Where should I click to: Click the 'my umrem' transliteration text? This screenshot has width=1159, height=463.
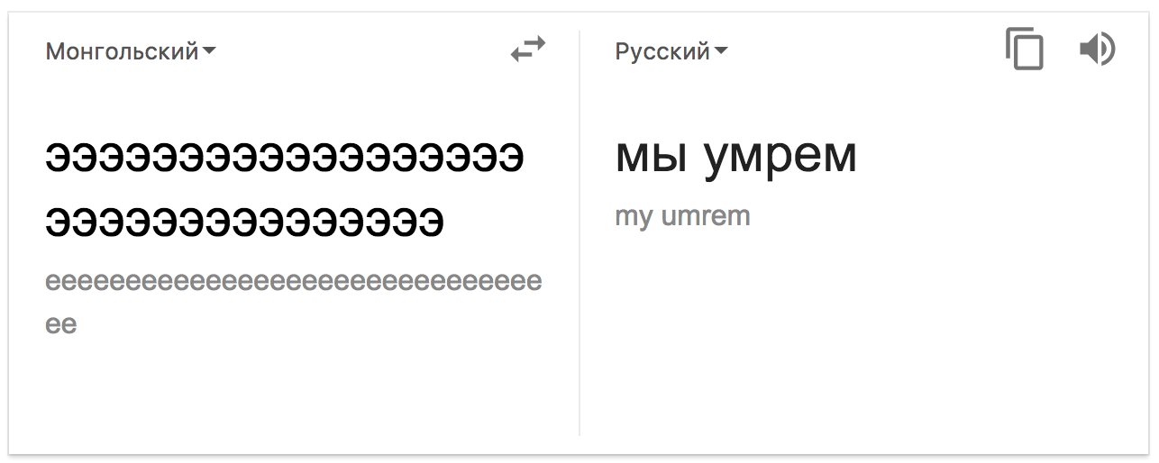[682, 216]
